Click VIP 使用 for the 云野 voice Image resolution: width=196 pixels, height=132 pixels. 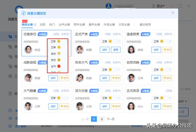(64, 107)
